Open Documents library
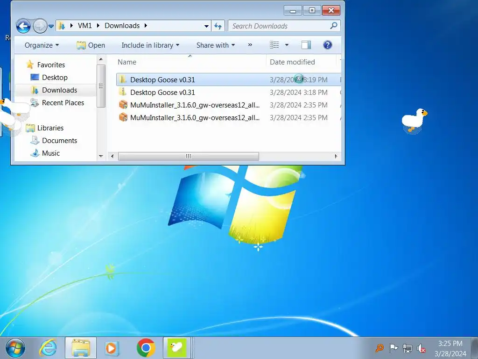The width and height of the screenshot is (478, 359). click(x=59, y=141)
